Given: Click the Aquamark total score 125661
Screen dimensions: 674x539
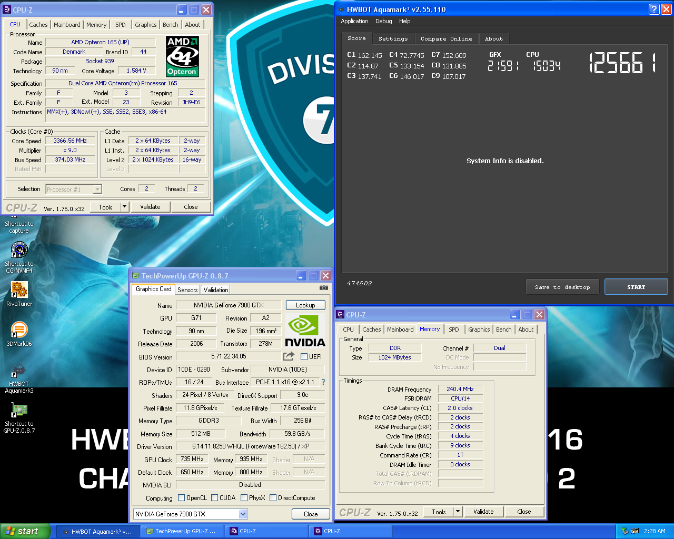Looking at the screenshot, I should click(x=622, y=63).
